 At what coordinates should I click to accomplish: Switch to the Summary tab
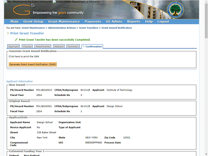pyautogui.click(x=73, y=46)
